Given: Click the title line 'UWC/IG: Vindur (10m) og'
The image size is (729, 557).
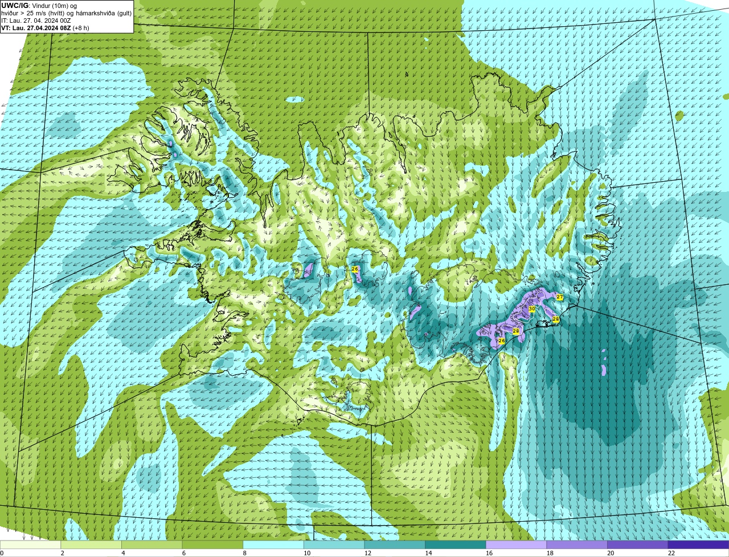Looking at the screenshot, I should 39,5.
